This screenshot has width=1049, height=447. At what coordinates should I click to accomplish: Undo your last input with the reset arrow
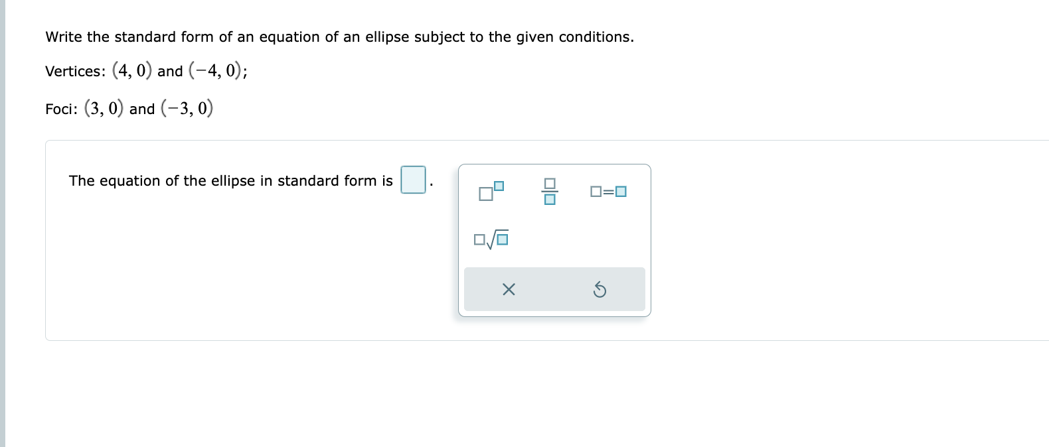tap(600, 289)
